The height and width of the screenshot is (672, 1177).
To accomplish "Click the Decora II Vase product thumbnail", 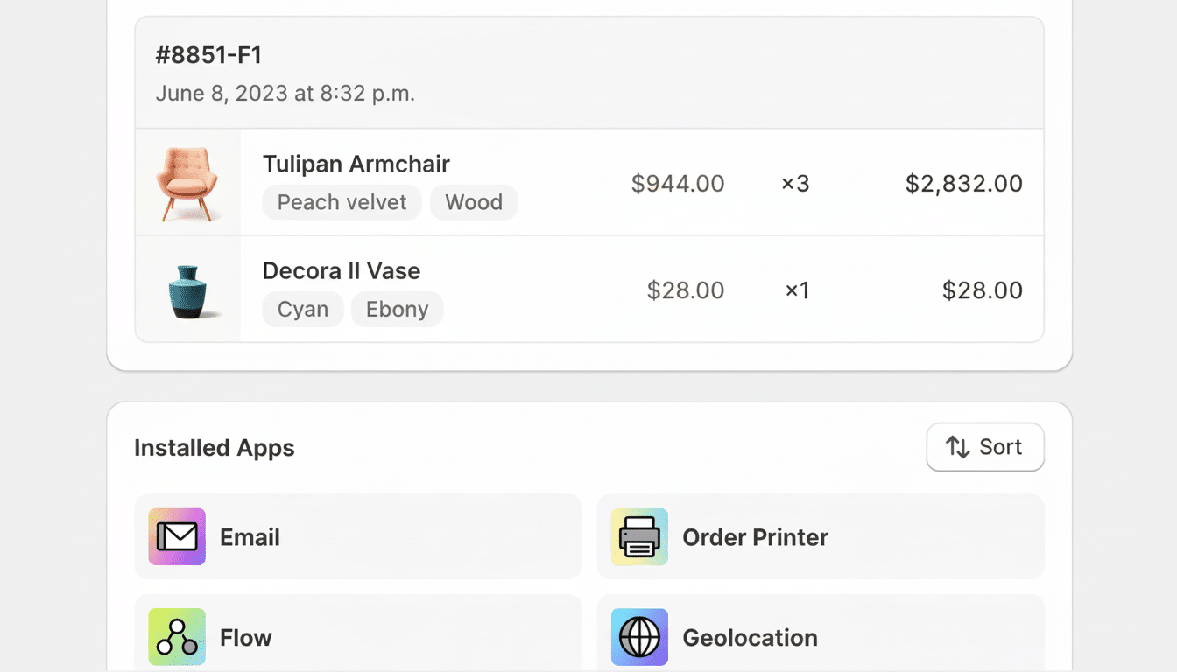I will coord(187,289).
